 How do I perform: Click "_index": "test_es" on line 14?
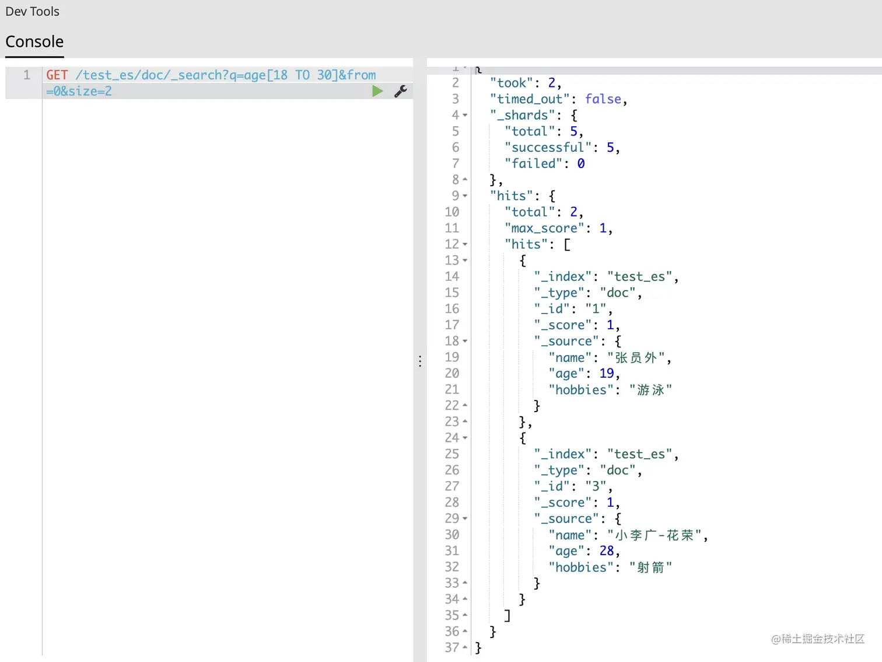coord(606,277)
